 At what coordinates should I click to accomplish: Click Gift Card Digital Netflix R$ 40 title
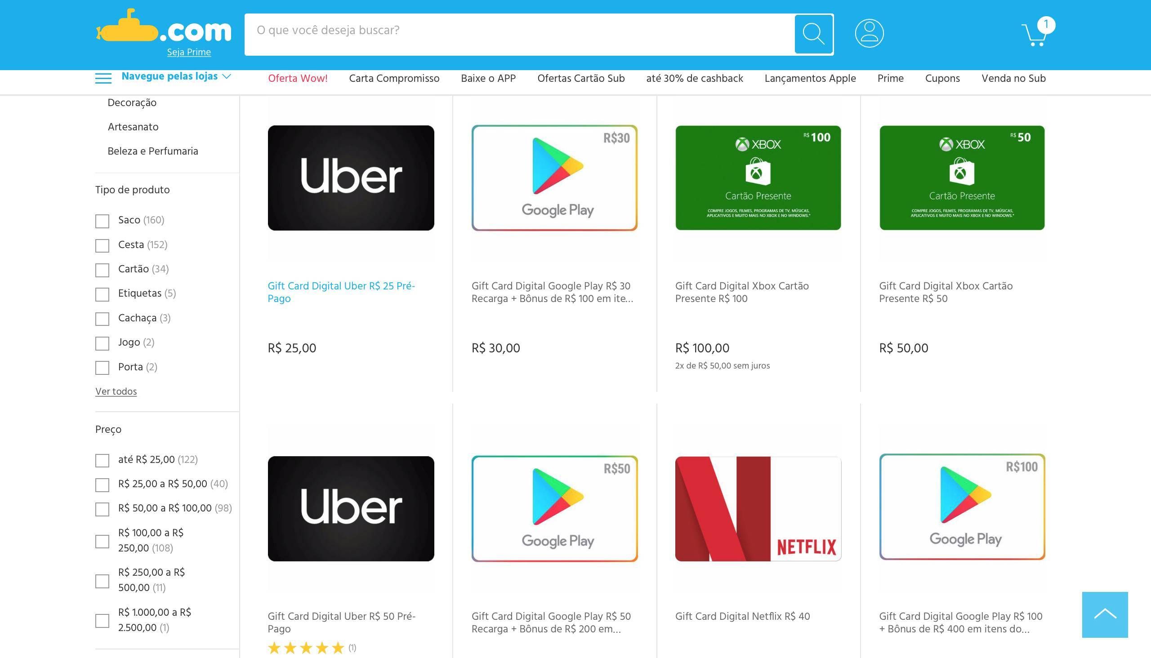tap(742, 616)
